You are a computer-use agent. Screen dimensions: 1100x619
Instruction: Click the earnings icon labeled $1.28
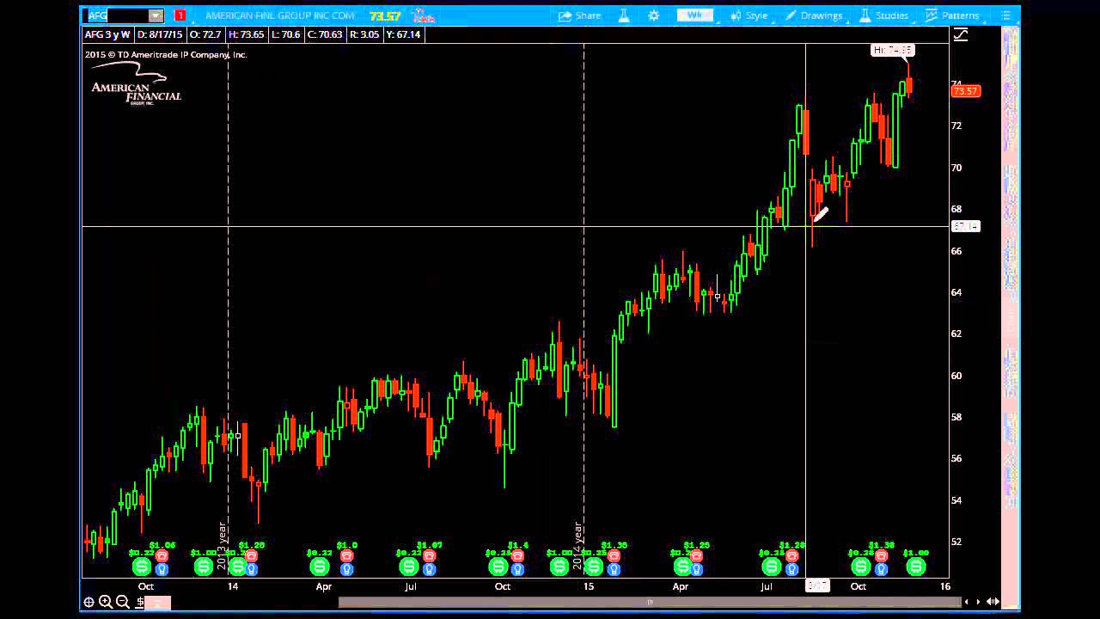point(791,556)
